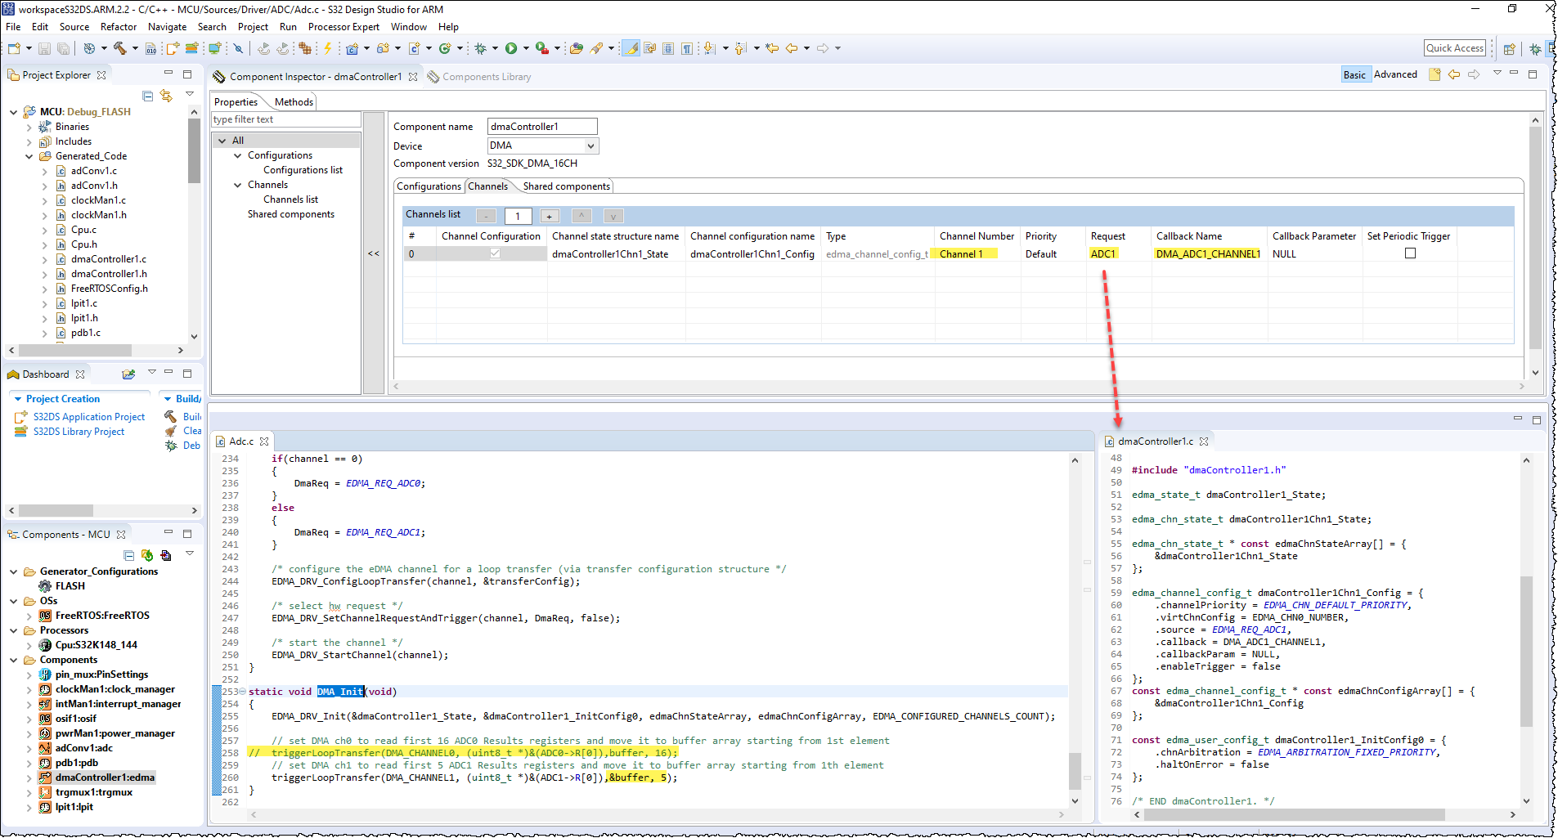Click generate code icon in Components panel
The height and width of the screenshot is (838, 1558).
tap(147, 555)
